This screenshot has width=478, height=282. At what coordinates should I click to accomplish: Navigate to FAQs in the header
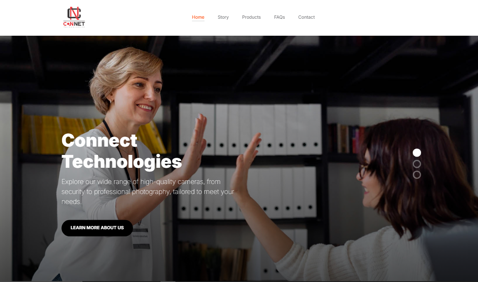[279, 17]
